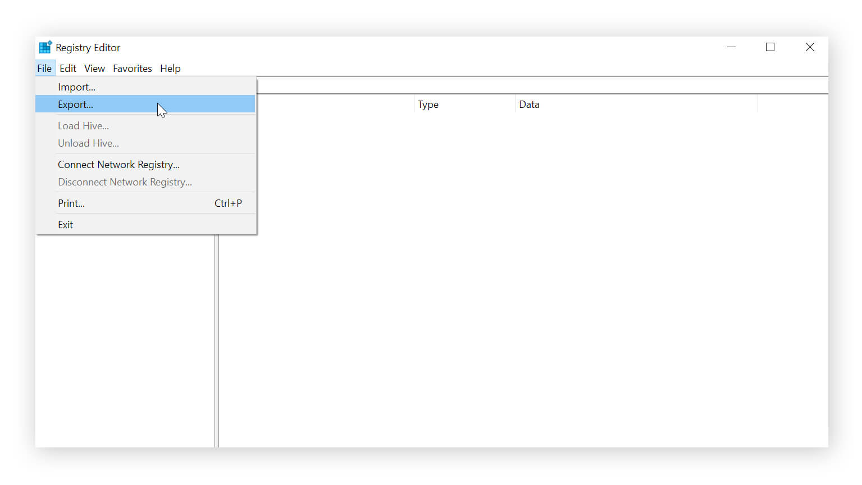
Task: Open the File menu
Action: point(44,69)
